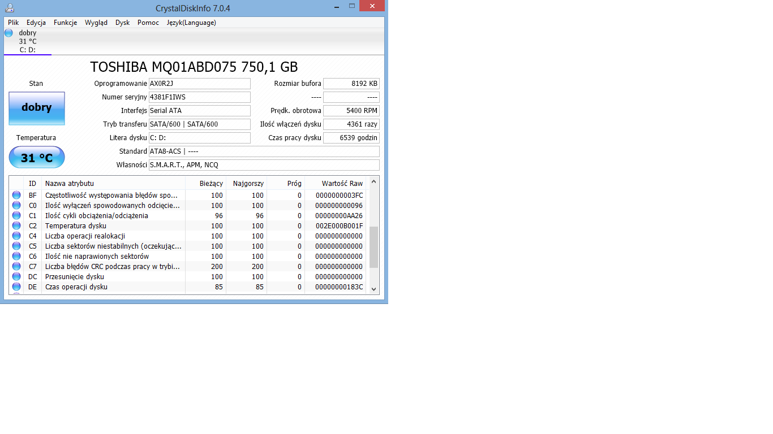773x434 pixels.
Task: Click the Stan label
Action: click(36, 84)
